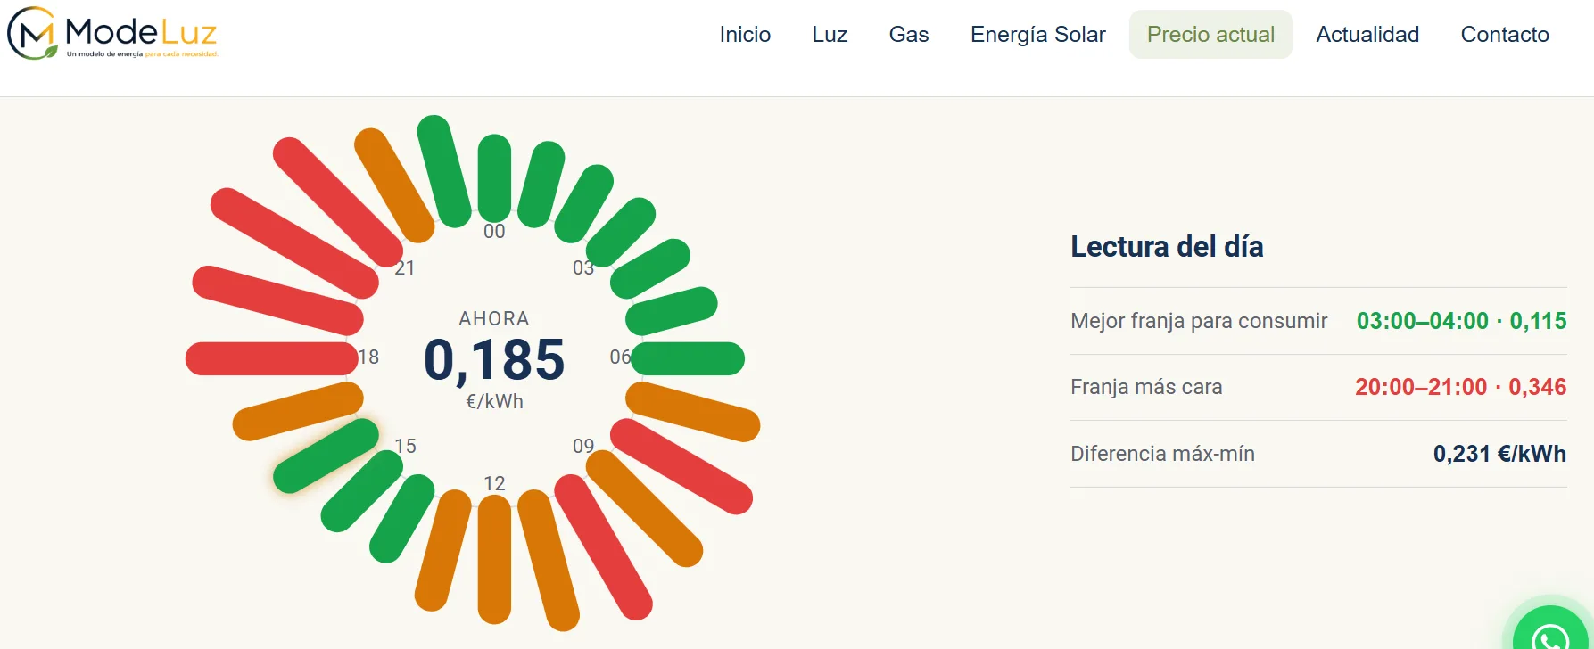Select the 18 hour red bar on dial
This screenshot has height=649, width=1594.
click(272, 358)
